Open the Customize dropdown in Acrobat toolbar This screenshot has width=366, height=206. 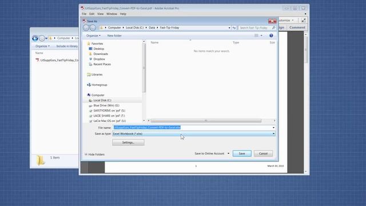pyautogui.click(x=286, y=21)
